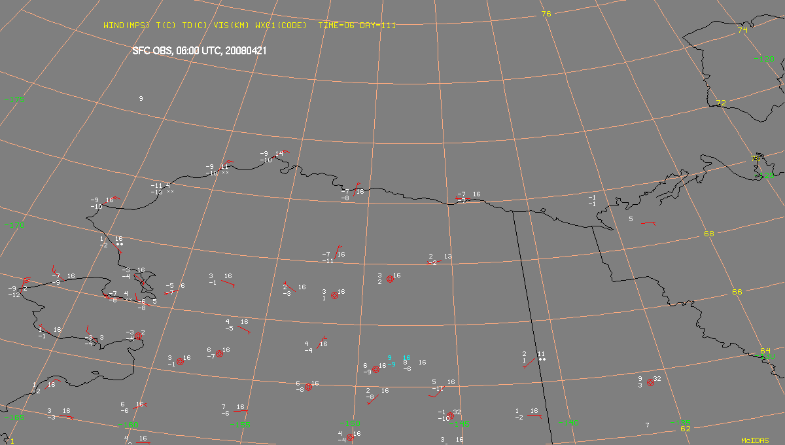The height and width of the screenshot is (445, 785).
Task: Click the latitude label 76
Action: pyautogui.click(x=547, y=14)
